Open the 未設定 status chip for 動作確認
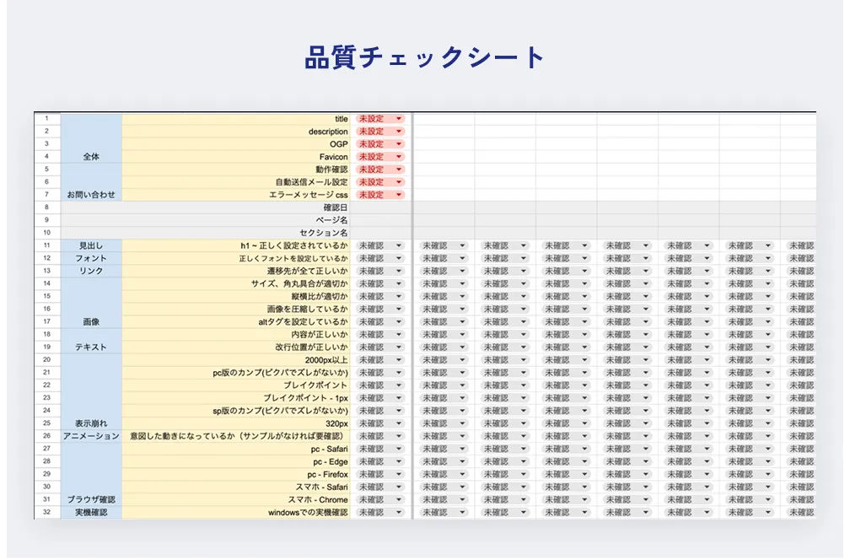Screen dimensions: 850x560 [x=381, y=170]
